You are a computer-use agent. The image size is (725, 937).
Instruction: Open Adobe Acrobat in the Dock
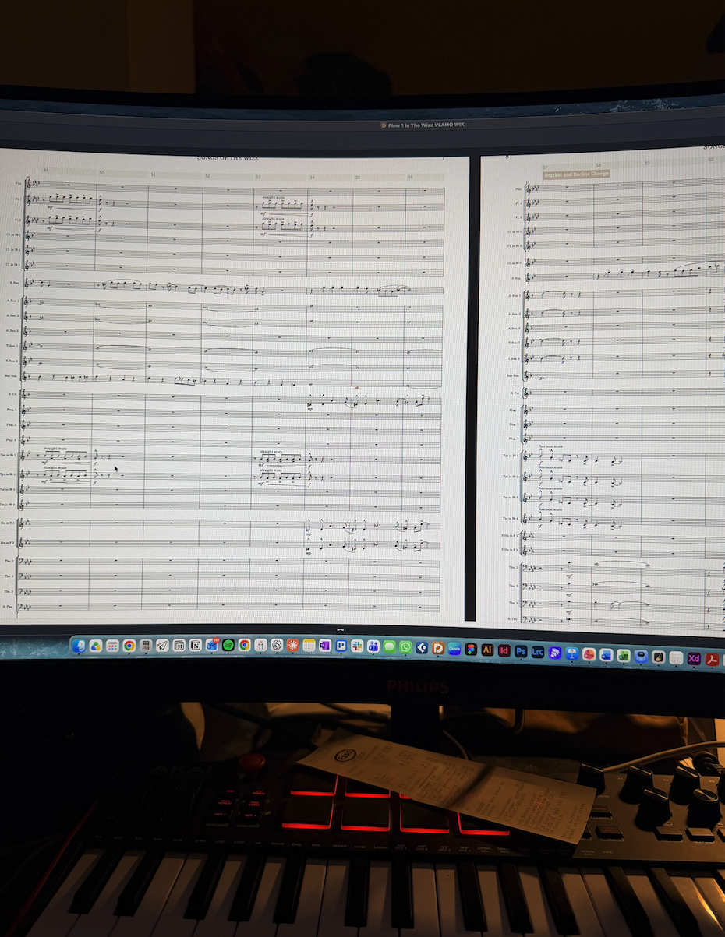(x=712, y=659)
